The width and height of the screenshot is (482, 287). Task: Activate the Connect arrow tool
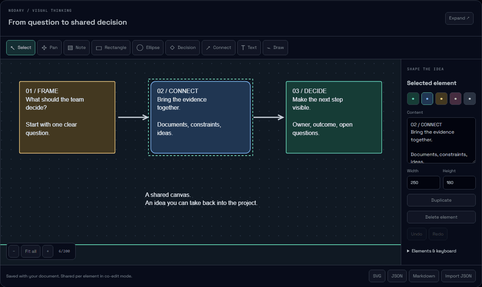click(219, 47)
